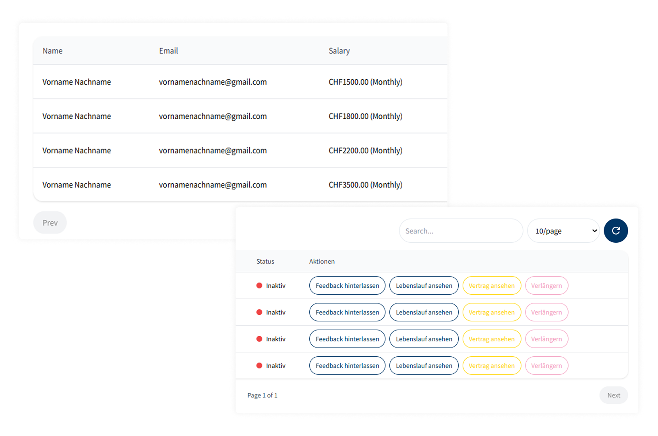Click Feedback hinterlassen in the third Inaktiv row
Image resolution: width=658 pixels, height=436 pixels.
[x=347, y=339]
